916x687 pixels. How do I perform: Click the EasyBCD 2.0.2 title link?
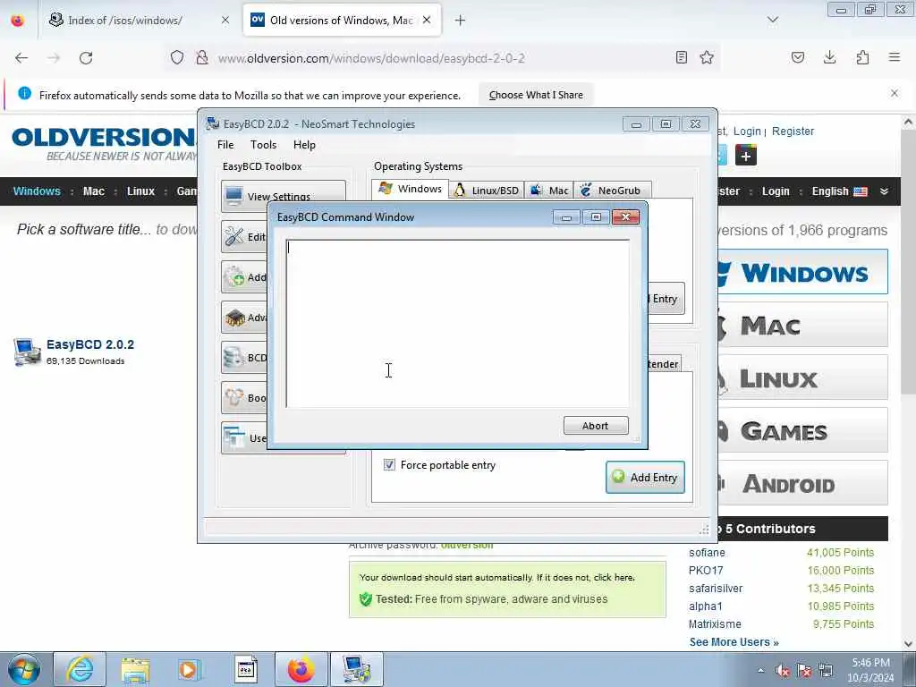90,344
